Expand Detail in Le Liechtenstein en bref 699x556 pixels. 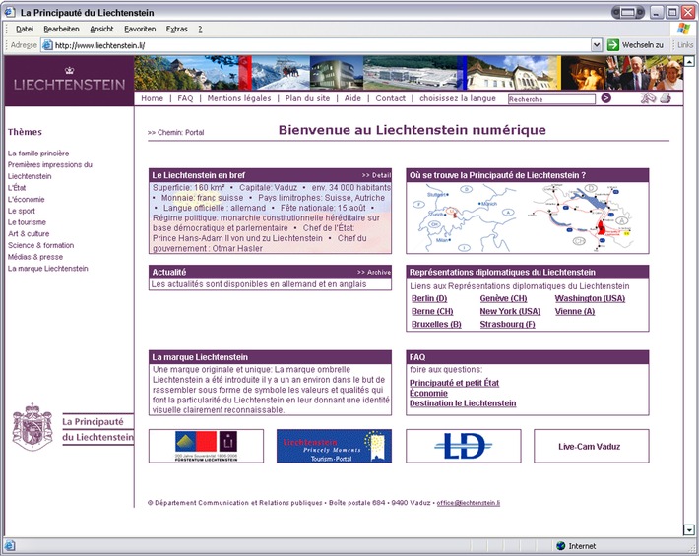click(x=376, y=175)
